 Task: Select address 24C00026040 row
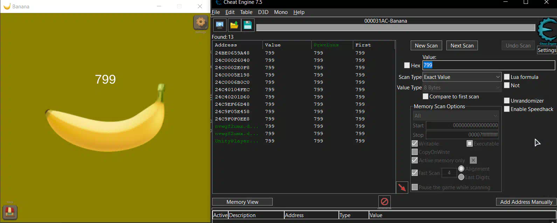[304, 60]
